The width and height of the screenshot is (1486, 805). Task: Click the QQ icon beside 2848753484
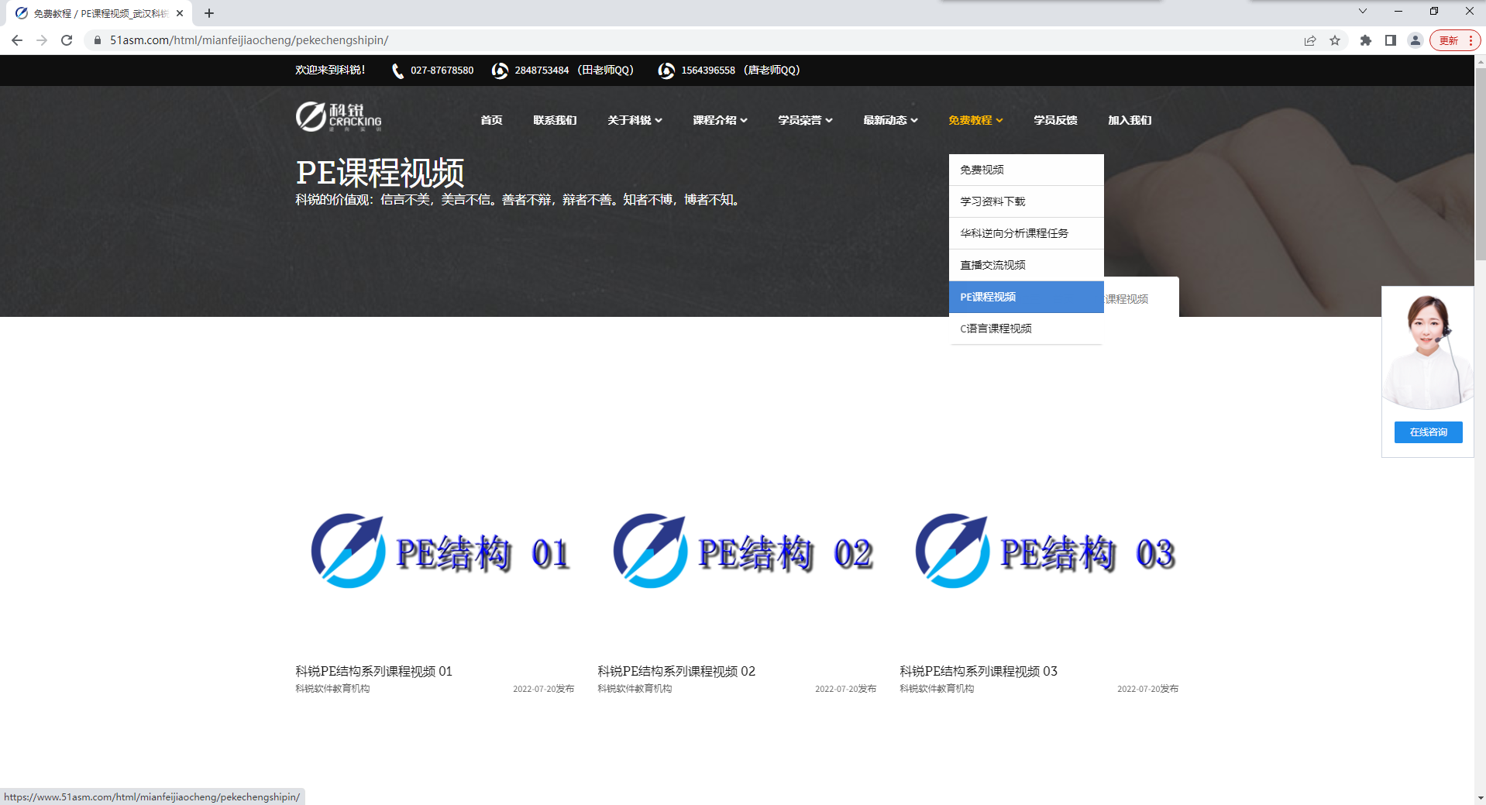pyautogui.click(x=500, y=71)
